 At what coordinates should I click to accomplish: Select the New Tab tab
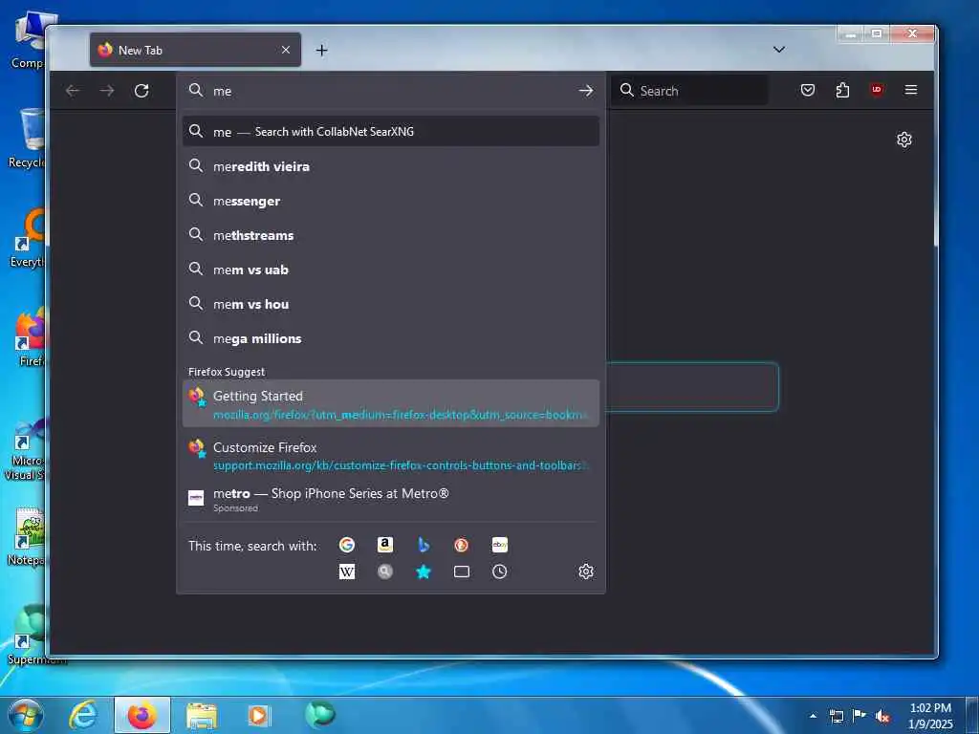(x=195, y=50)
